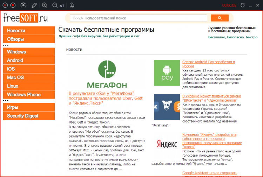Viewport: 263px width, 177px height.
Task: Take a screenshot with the camera icon
Action: 23,5
